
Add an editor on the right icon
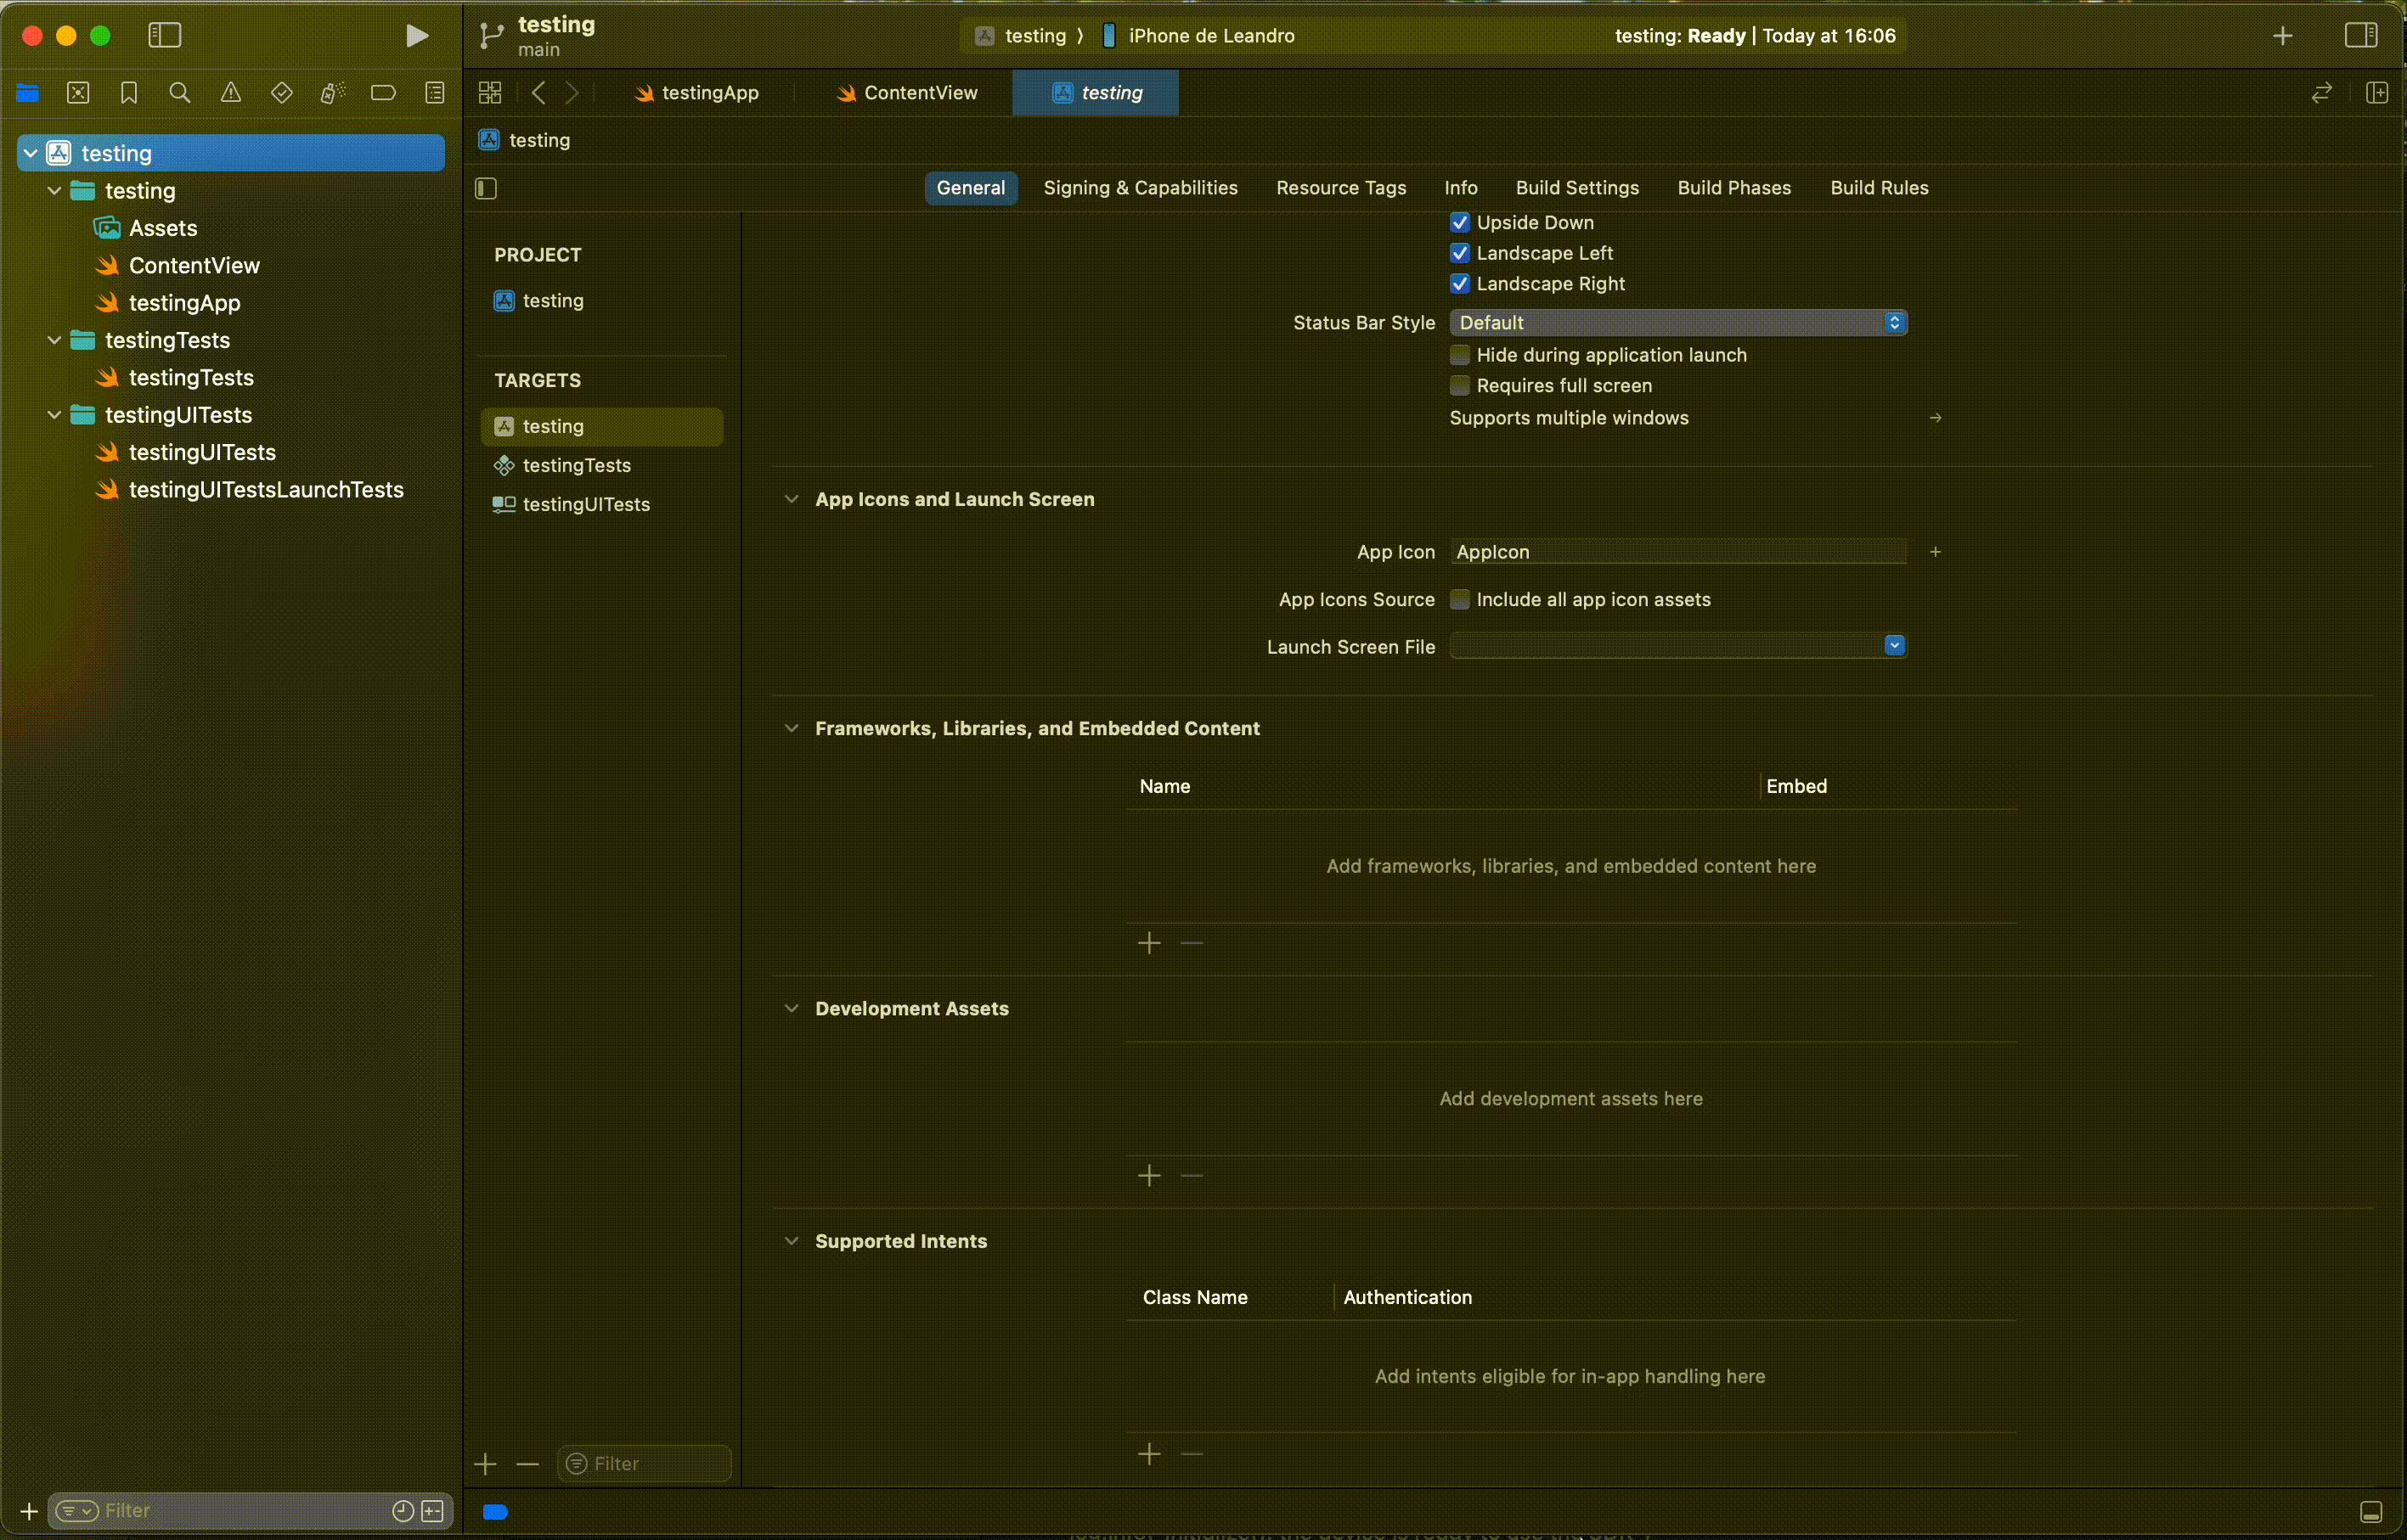coord(2377,93)
